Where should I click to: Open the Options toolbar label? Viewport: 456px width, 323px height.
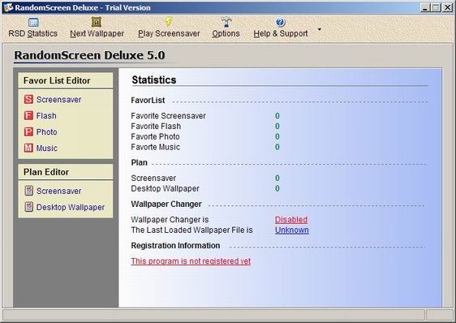[226, 33]
